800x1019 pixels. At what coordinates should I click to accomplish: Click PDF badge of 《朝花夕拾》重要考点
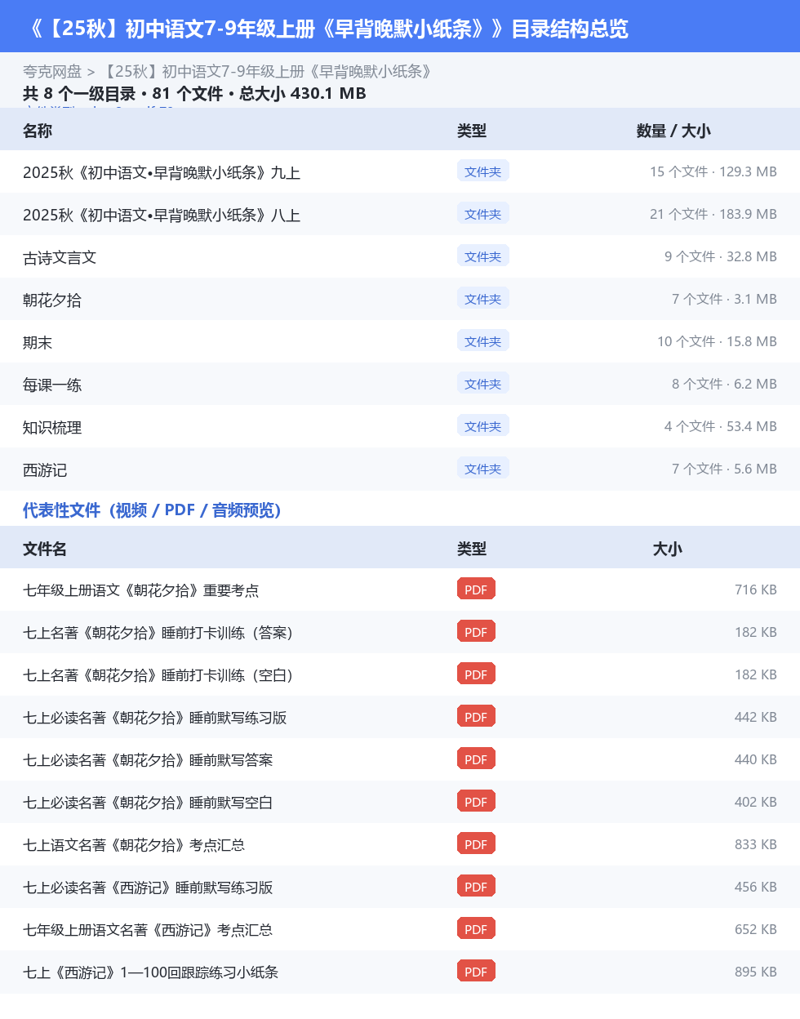click(x=476, y=589)
